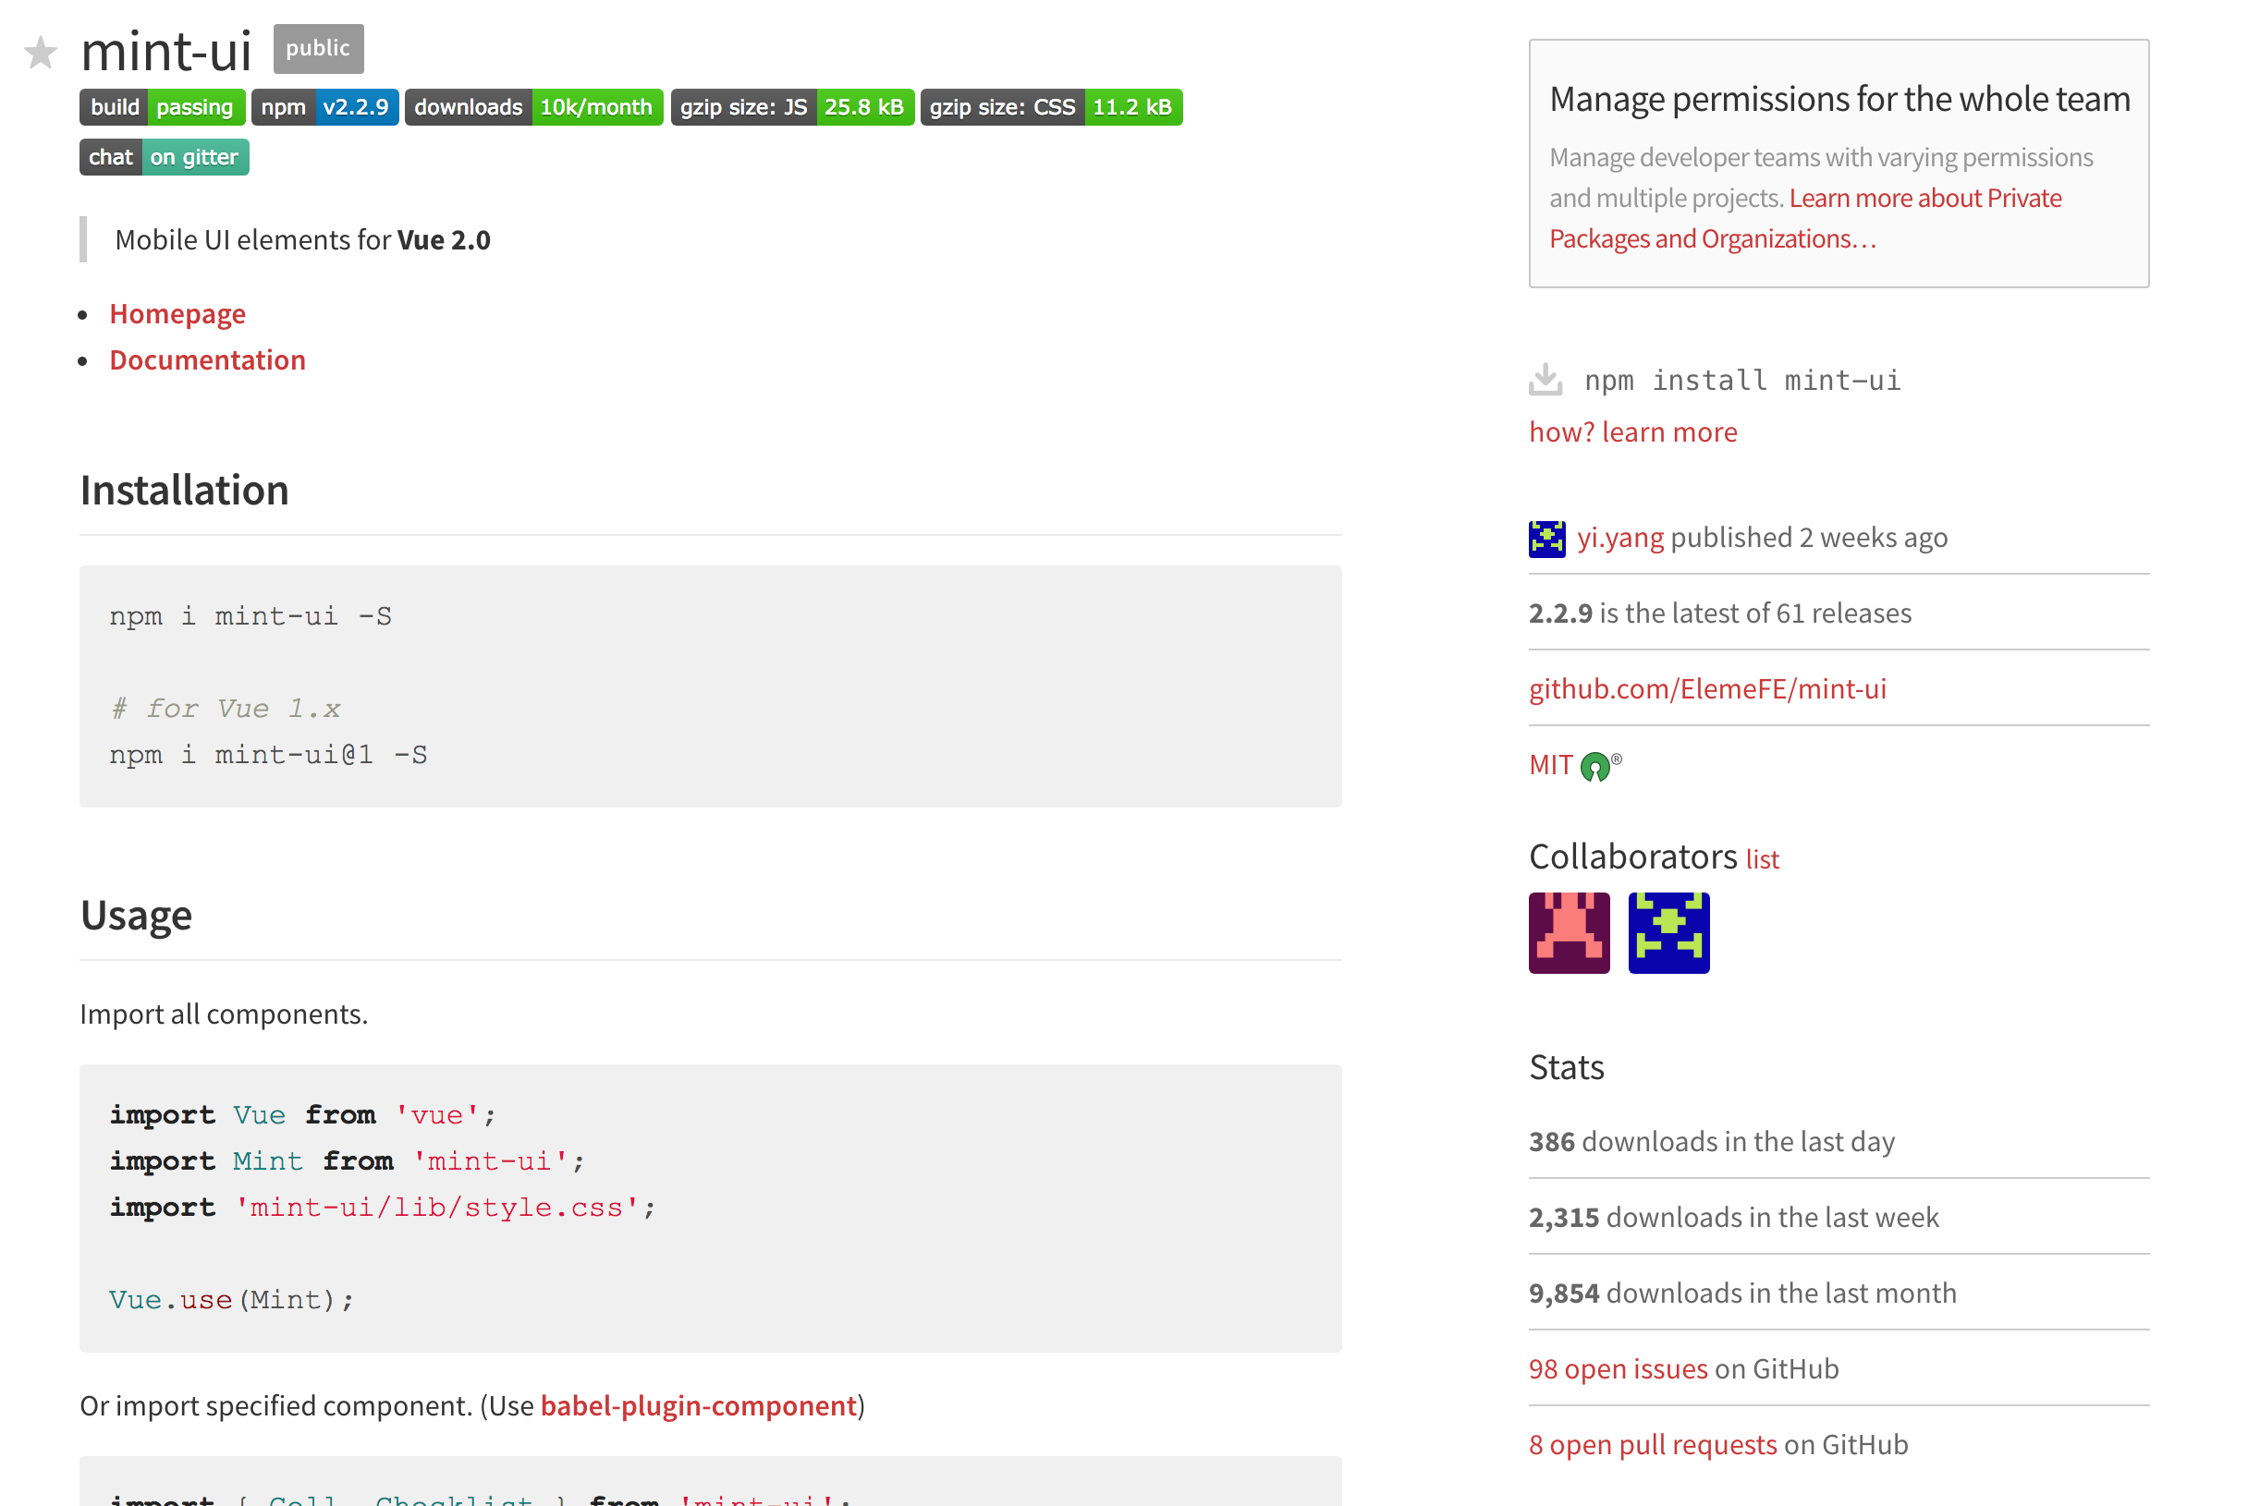Open the gzip size CSS 11.2 kB badge
Screen dimensions: 2248x1506
[x=1051, y=106]
